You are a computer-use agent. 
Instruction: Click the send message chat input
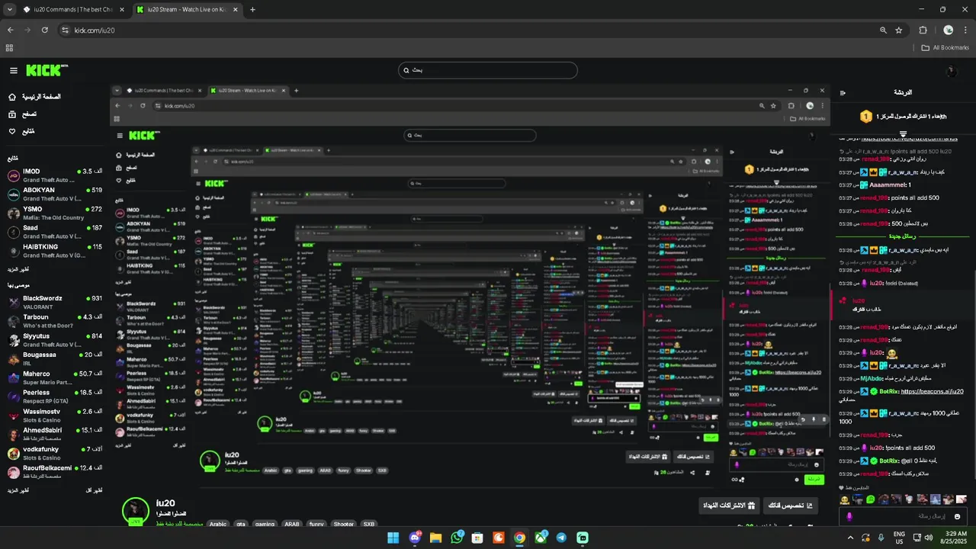coord(902,516)
